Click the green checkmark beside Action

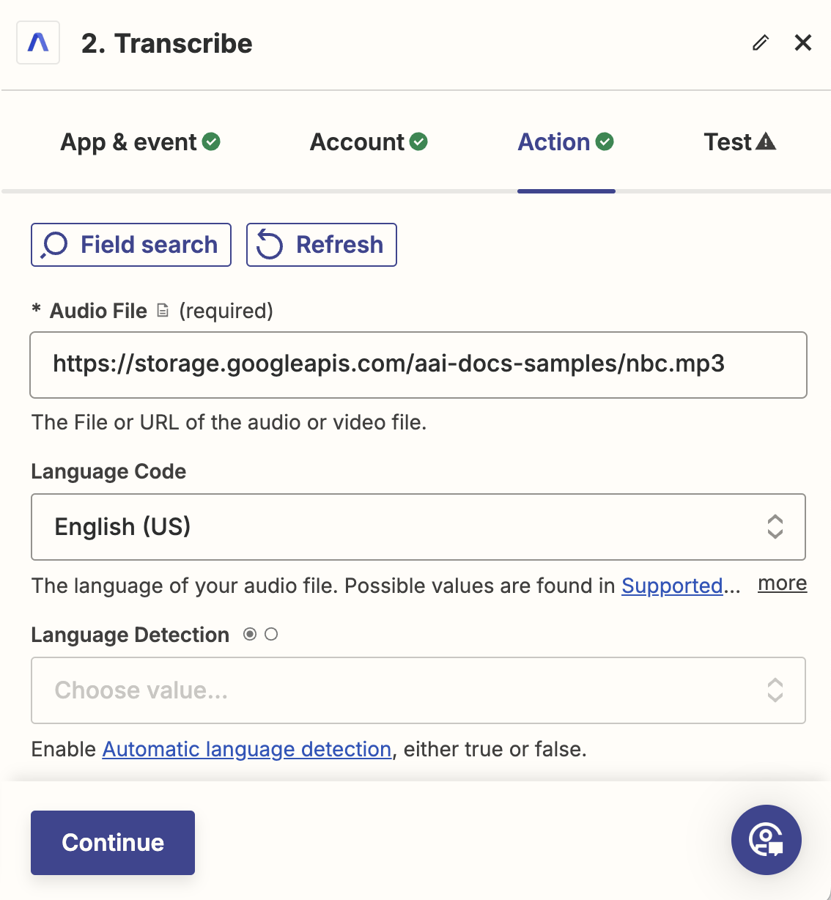(605, 141)
